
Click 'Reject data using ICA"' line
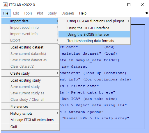(93, 105)
